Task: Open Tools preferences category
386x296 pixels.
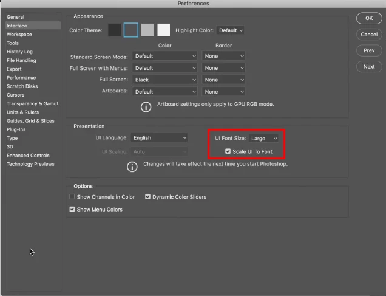Action: pos(33,43)
